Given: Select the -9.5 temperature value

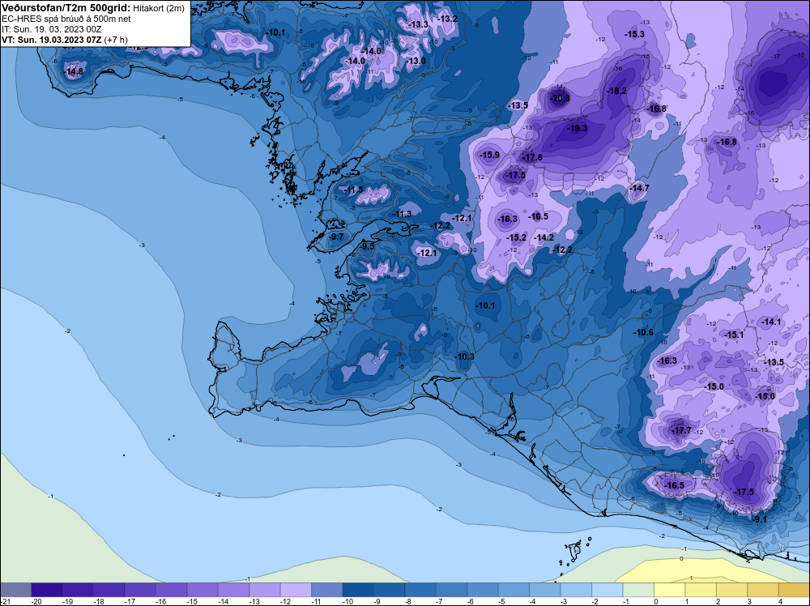Looking at the screenshot, I should point(366,246).
